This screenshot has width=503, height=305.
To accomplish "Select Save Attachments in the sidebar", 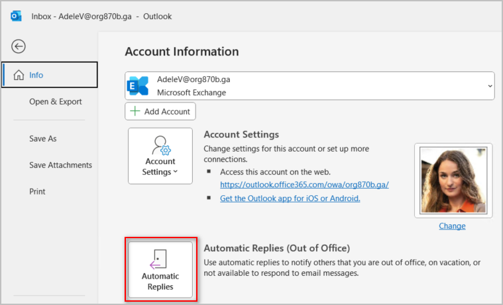I will 60,165.
